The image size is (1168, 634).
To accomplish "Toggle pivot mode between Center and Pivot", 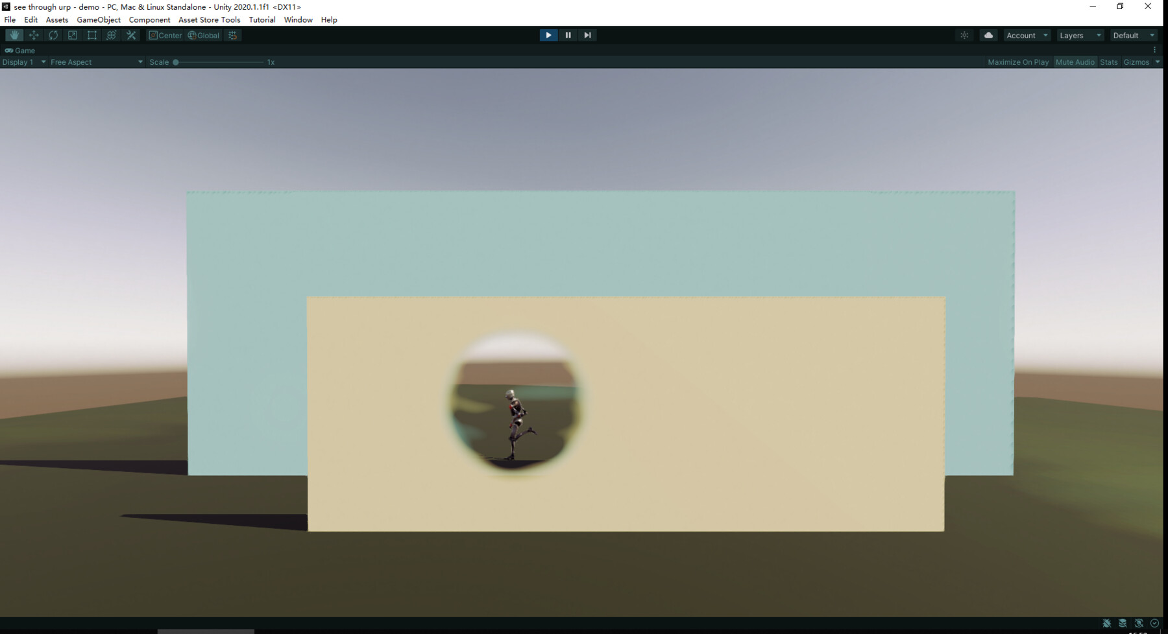I will 166,35.
